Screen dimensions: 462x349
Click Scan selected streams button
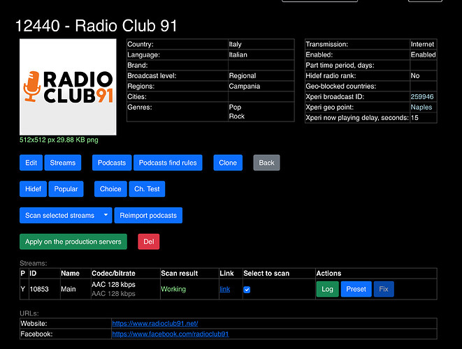60,216
